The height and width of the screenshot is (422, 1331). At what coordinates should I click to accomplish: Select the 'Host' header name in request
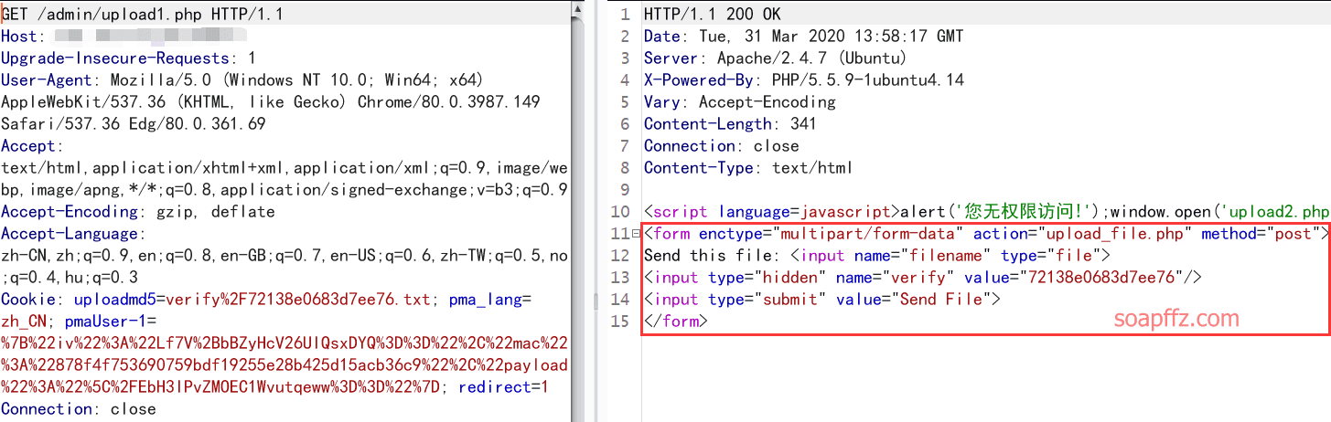pyautogui.click(x=19, y=37)
